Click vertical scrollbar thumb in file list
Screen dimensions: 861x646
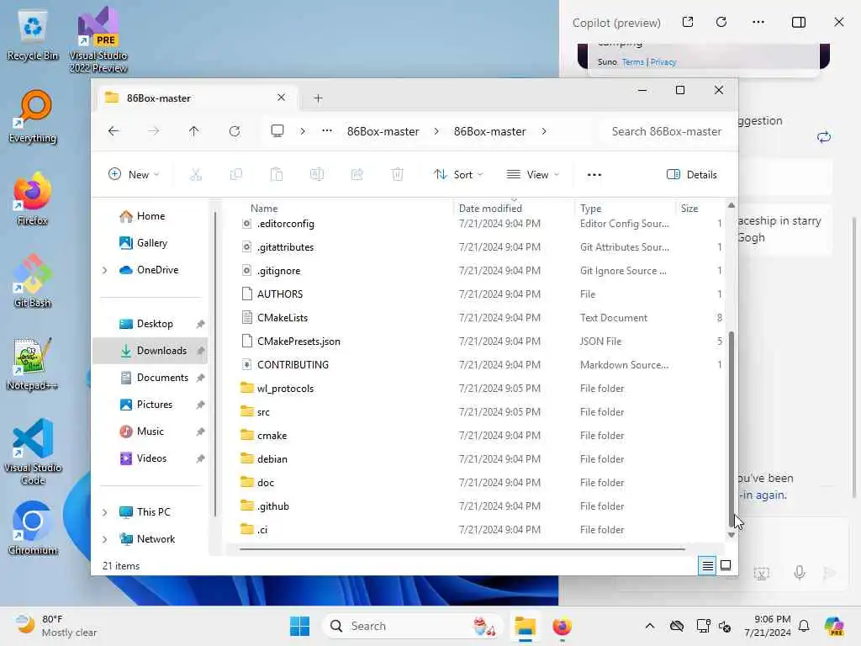pos(731,428)
